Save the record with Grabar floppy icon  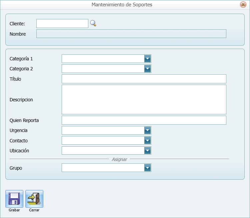coord(14,199)
